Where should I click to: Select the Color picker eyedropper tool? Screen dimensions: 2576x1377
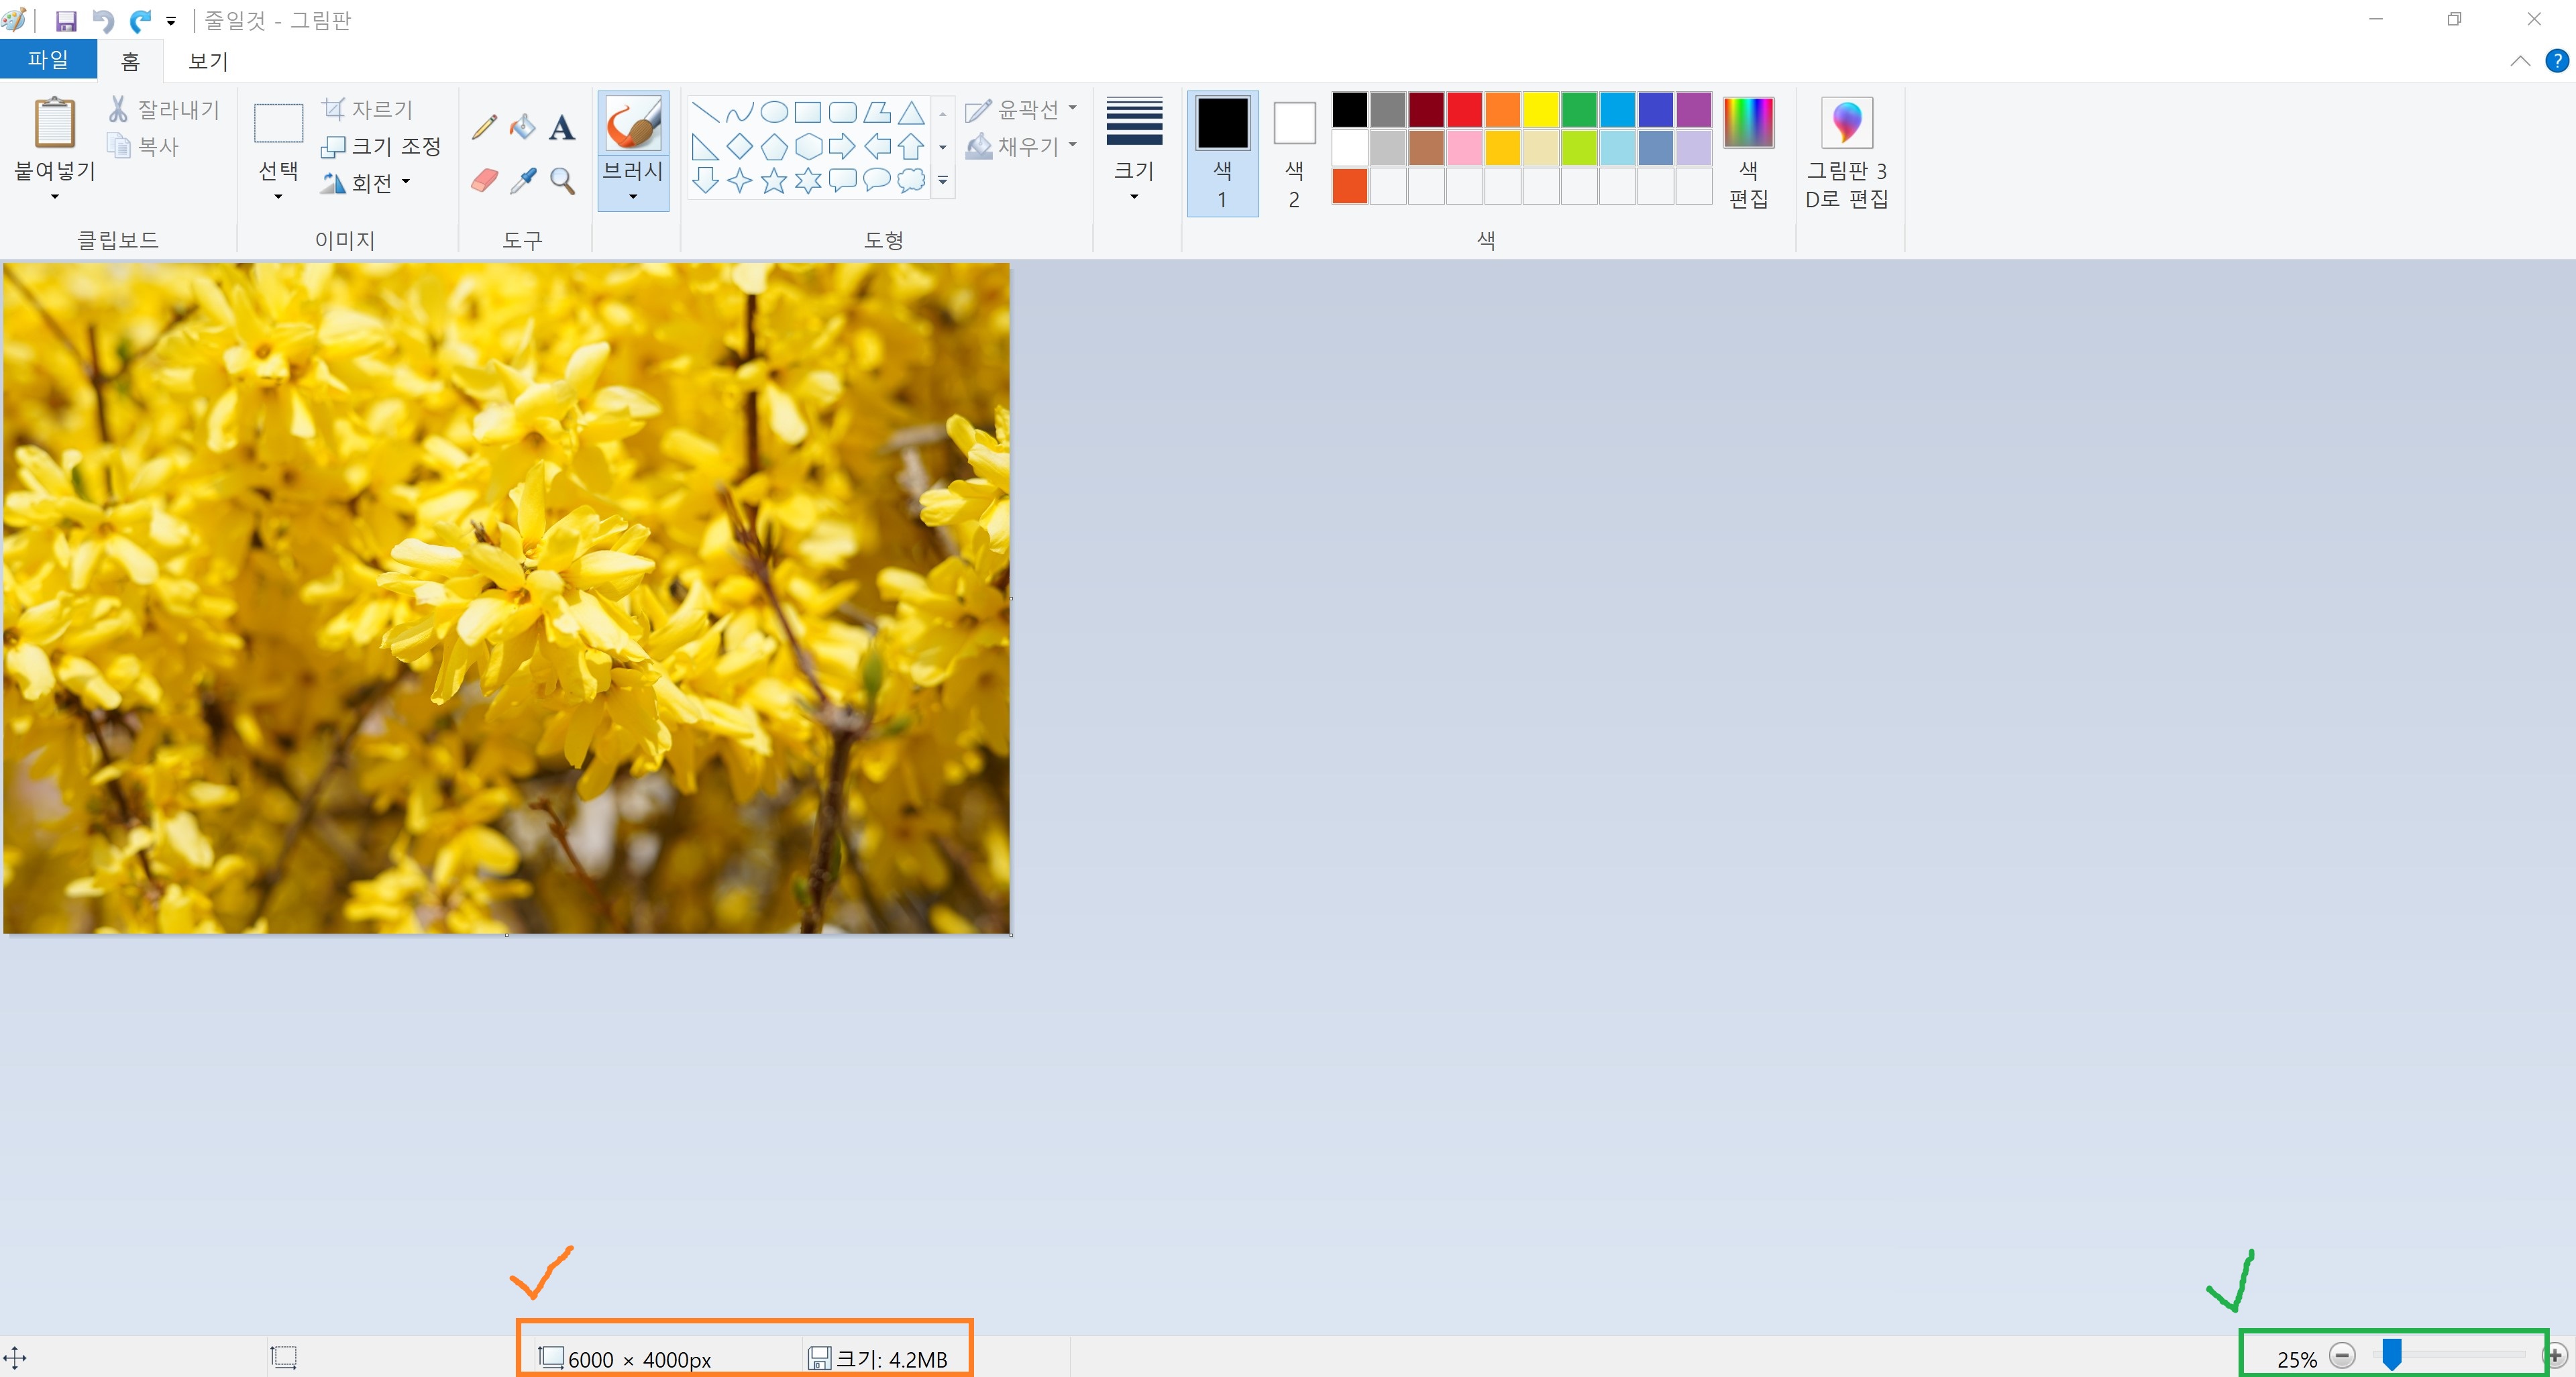click(522, 181)
